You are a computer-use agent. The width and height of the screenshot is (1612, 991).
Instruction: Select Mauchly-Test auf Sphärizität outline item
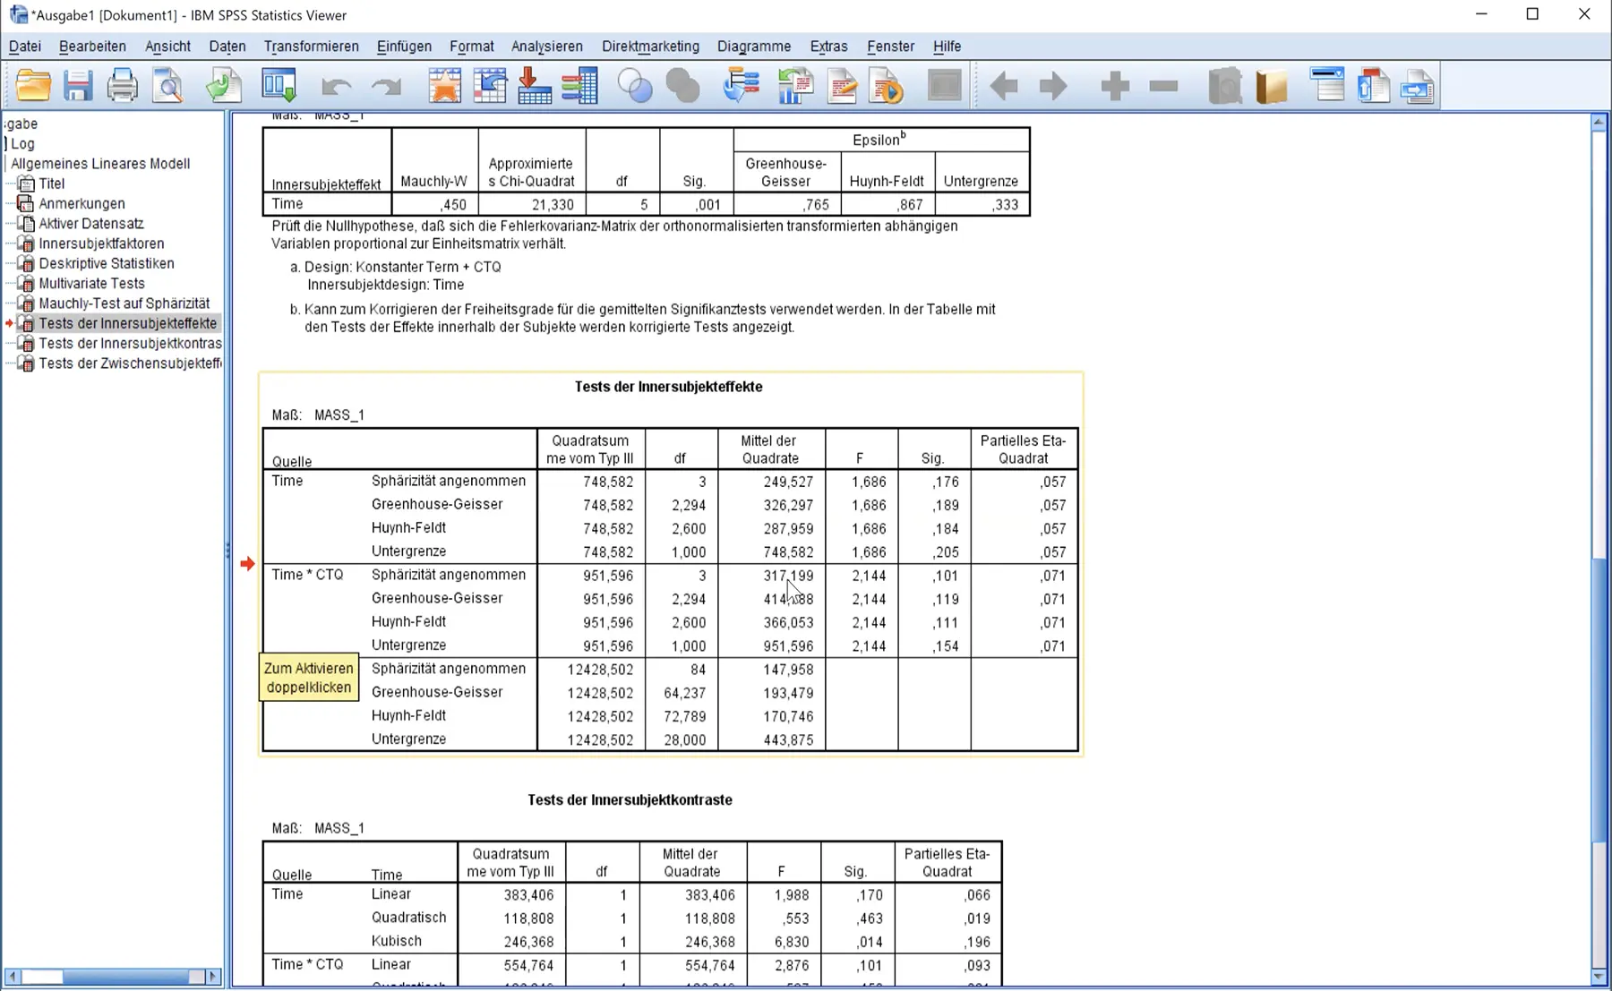point(124,303)
